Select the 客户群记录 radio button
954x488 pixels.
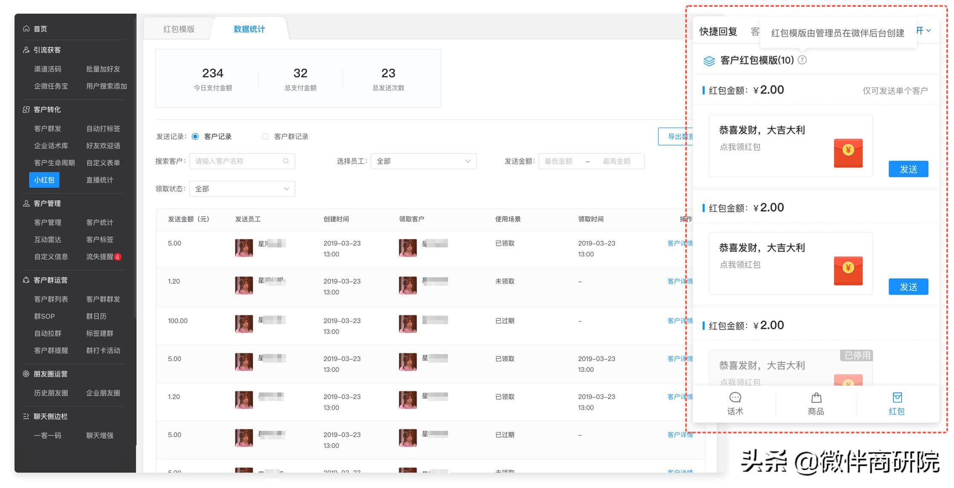pyautogui.click(x=265, y=137)
